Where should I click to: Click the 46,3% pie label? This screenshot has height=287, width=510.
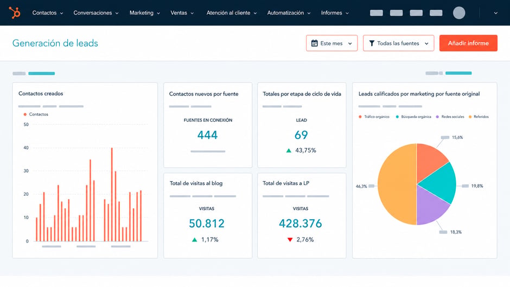click(x=361, y=186)
